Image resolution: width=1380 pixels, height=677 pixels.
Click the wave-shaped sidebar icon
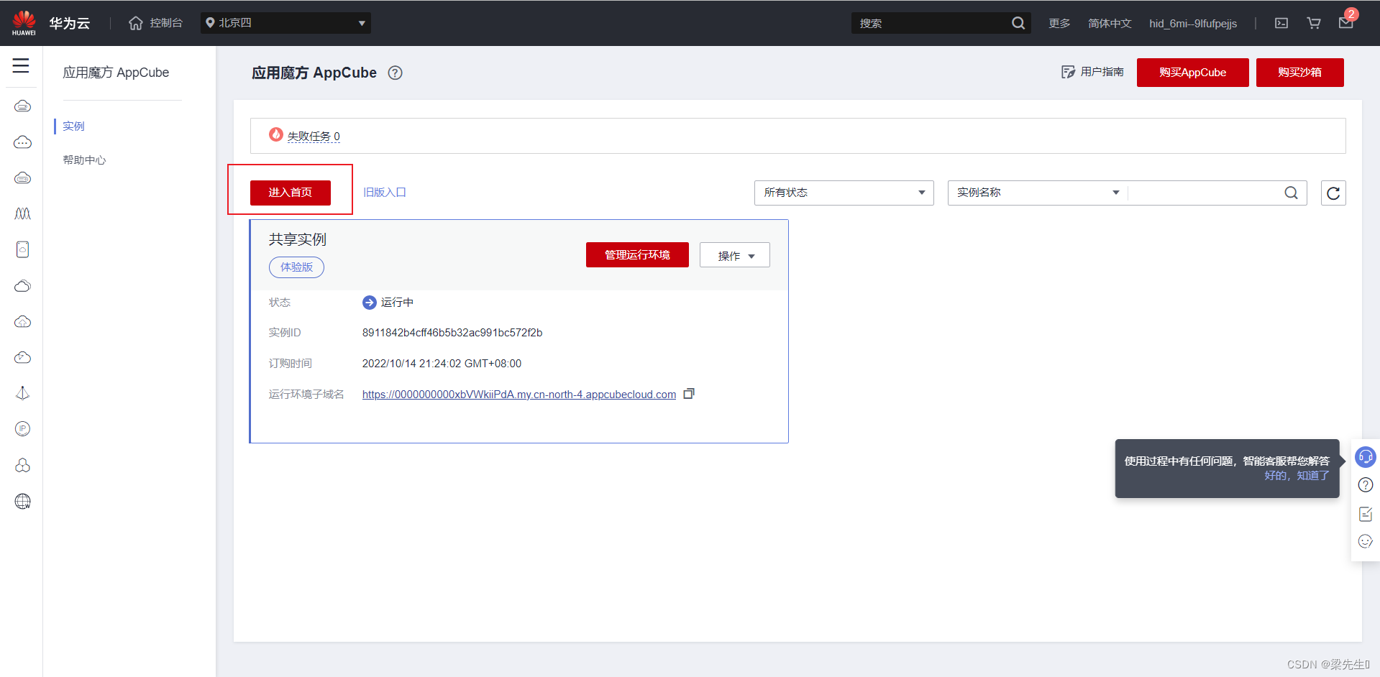click(x=22, y=213)
